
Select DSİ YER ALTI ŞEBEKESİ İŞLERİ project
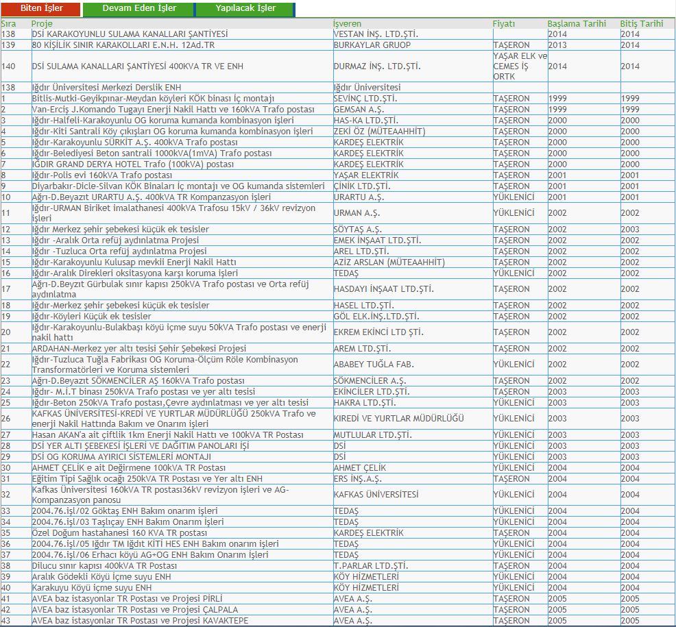(182, 446)
